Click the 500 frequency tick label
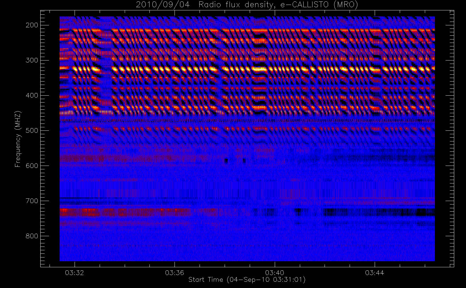 tap(32, 130)
